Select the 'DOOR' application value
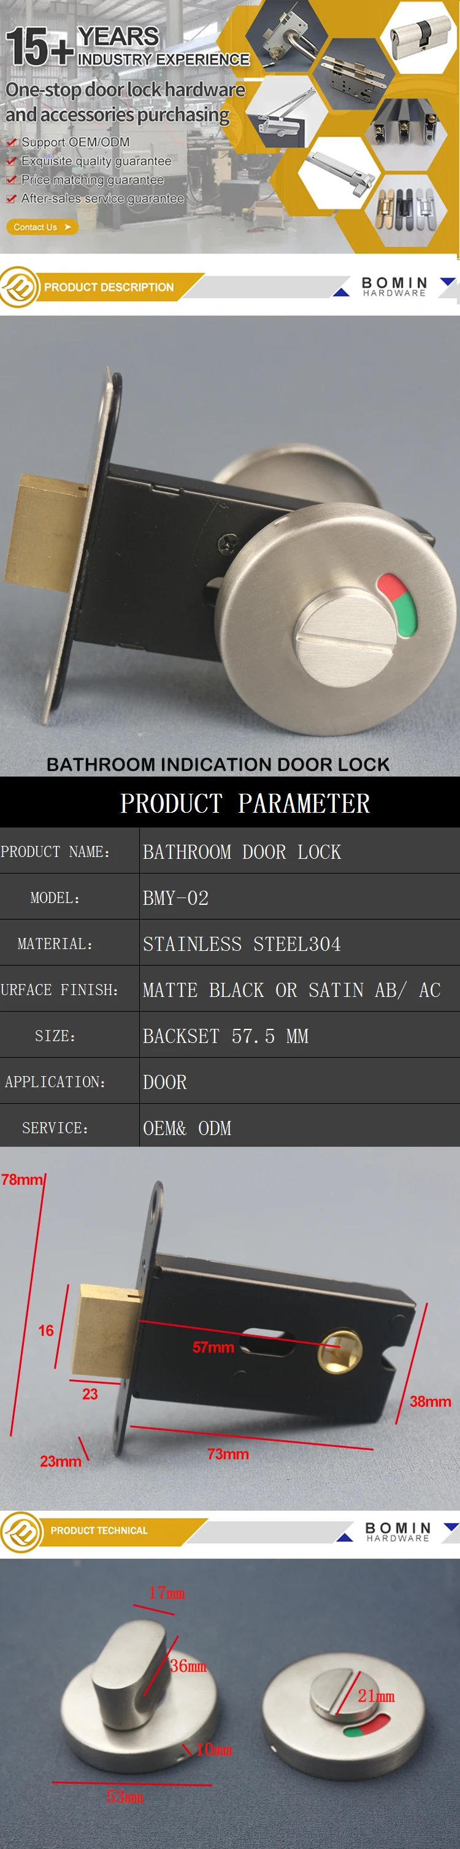This screenshot has height=1849, width=460. point(165,1082)
